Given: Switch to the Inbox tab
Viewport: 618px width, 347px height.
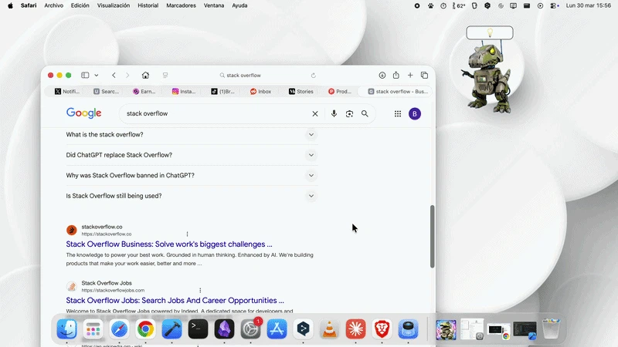Looking at the screenshot, I should click(x=260, y=91).
